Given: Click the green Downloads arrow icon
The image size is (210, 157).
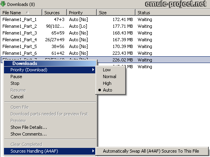Looking at the screenshot, I should [x=3, y=4].
